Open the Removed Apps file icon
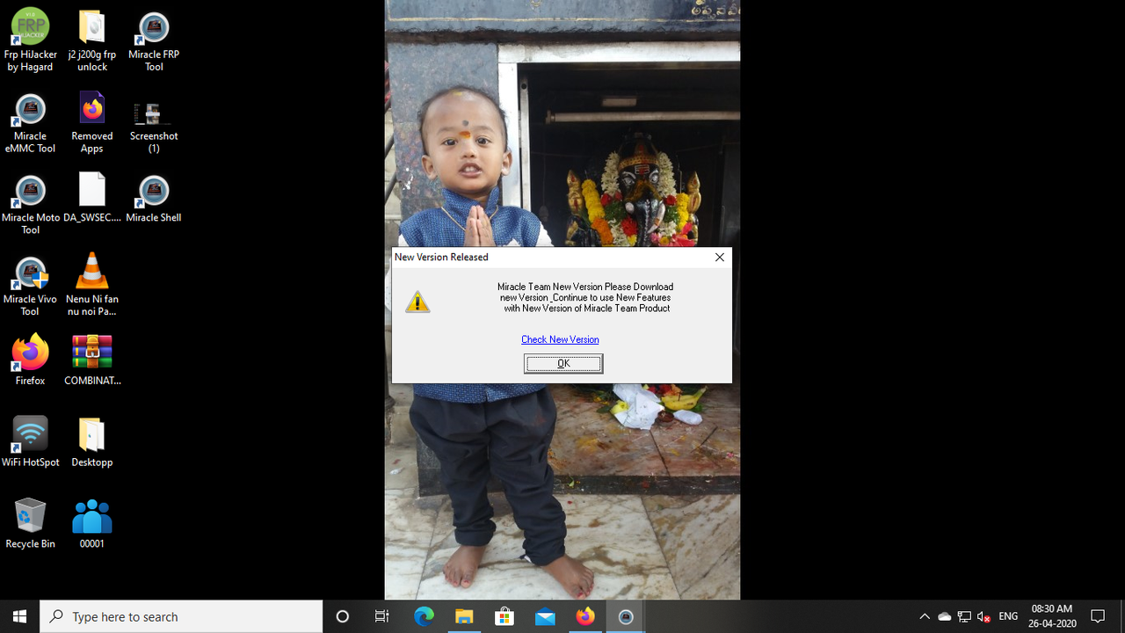1125x633 pixels. click(x=91, y=122)
